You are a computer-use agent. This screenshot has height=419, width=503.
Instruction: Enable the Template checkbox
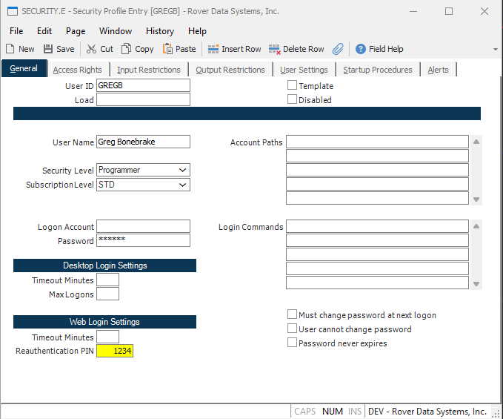(x=292, y=86)
